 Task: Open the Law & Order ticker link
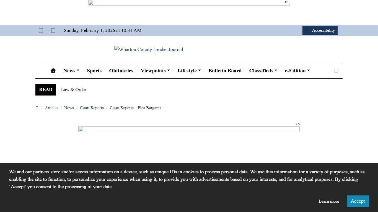pos(74,90)
